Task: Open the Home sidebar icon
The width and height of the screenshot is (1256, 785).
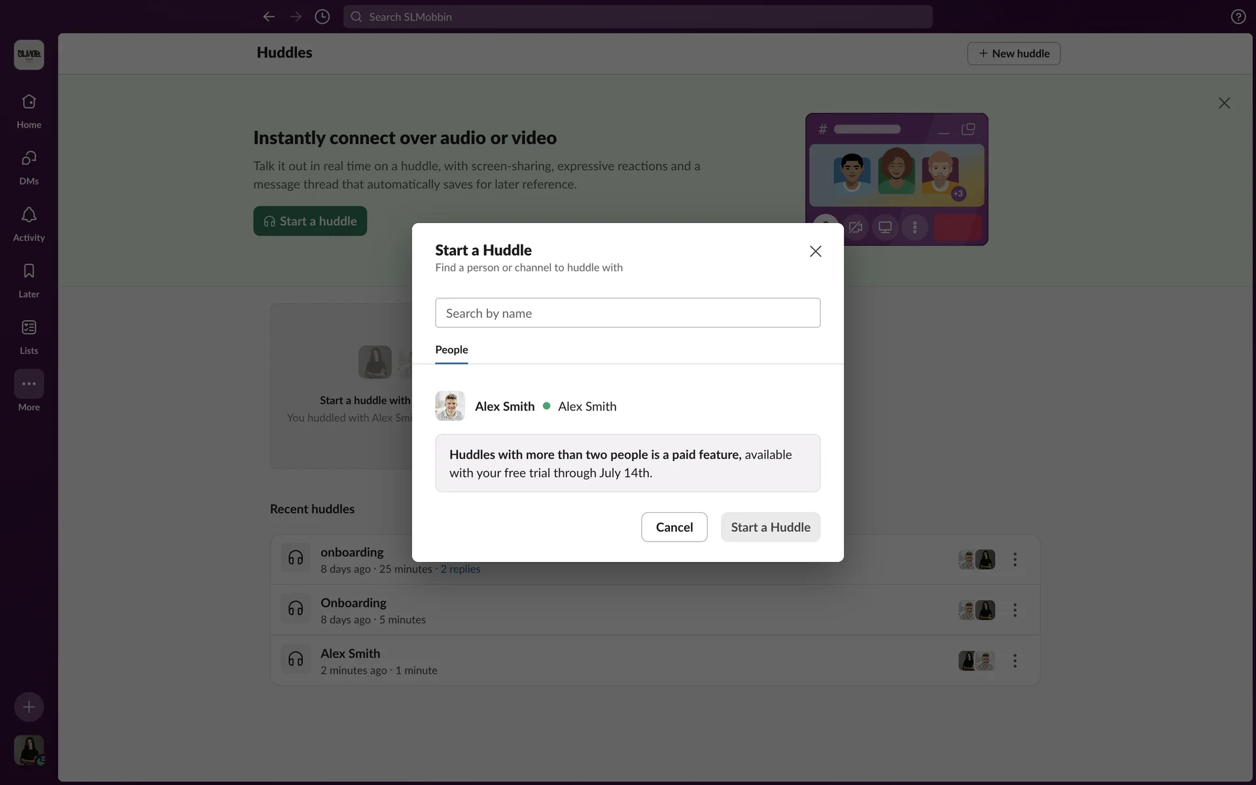Action: pos(29,103)
